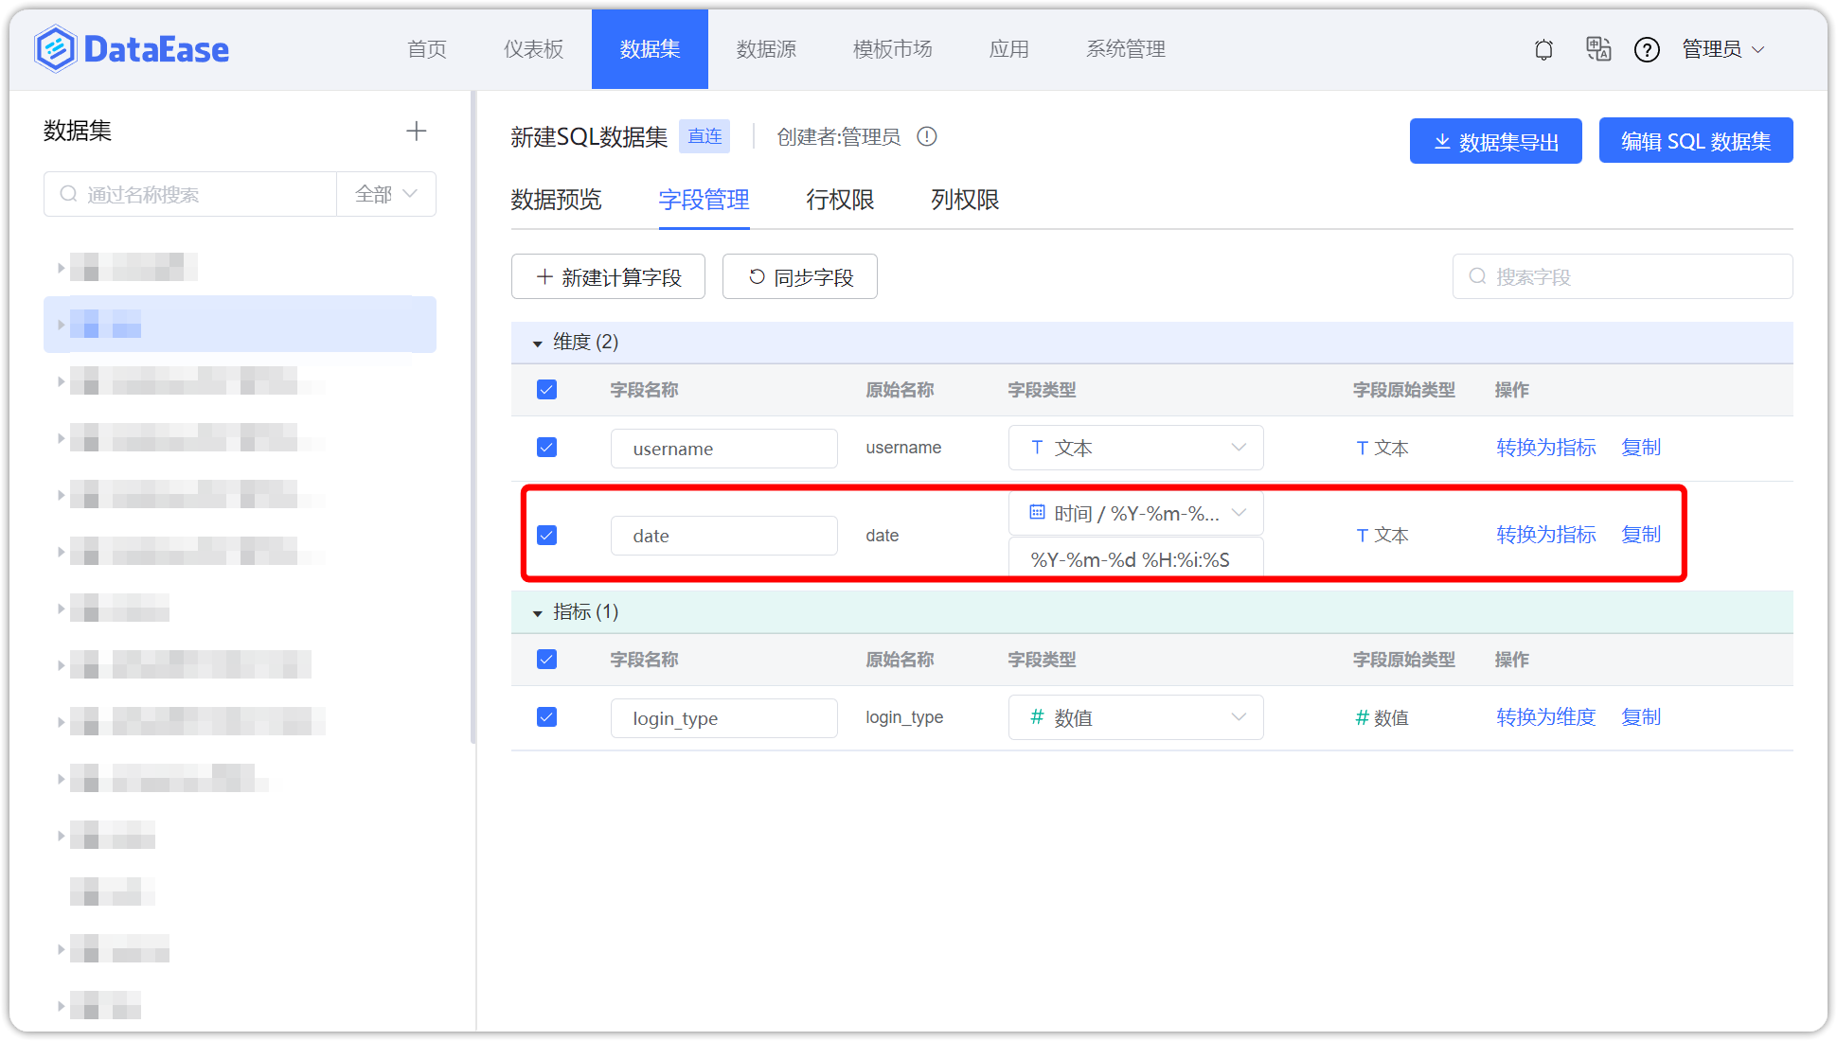Click the calendar icon in the date field type
Image resolution: width=1837 pixels, height=1041 pixels.
pos(1035,512)
